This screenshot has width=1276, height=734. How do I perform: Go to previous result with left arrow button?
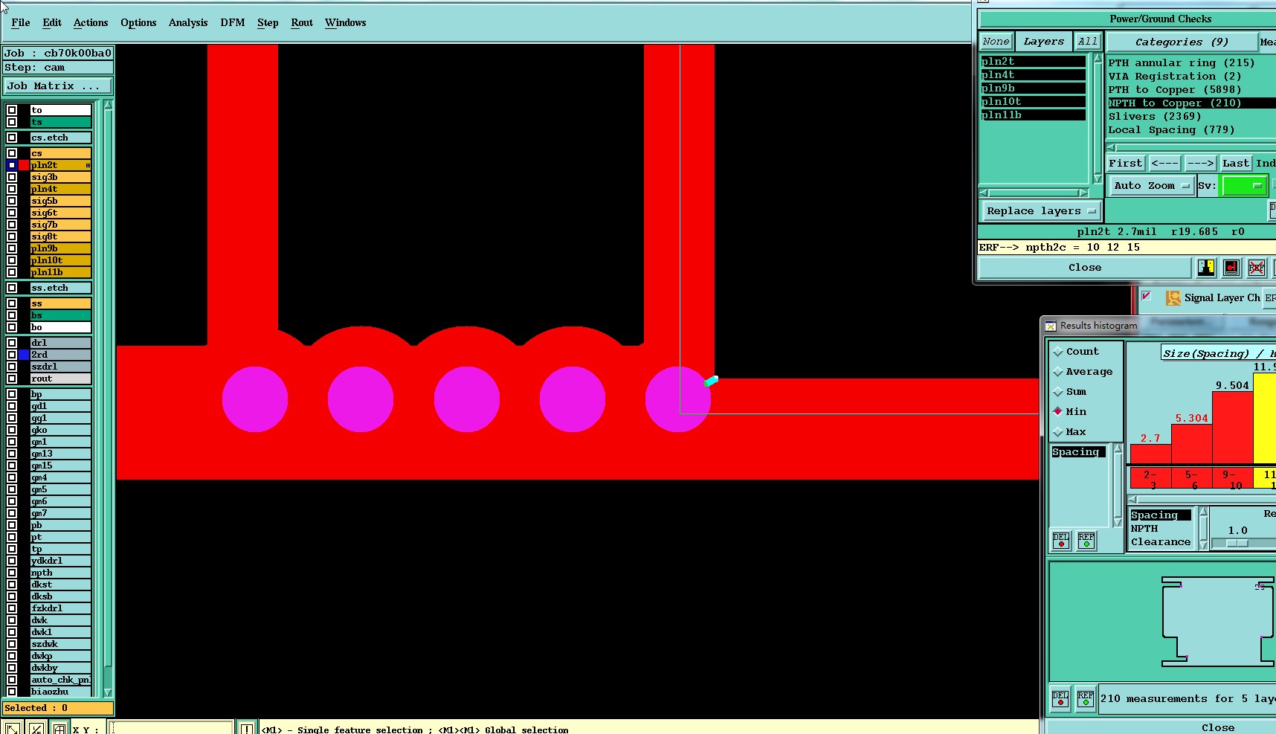[1164, 164]
